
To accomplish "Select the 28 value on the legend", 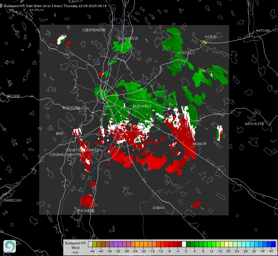I will click(246, 251).
